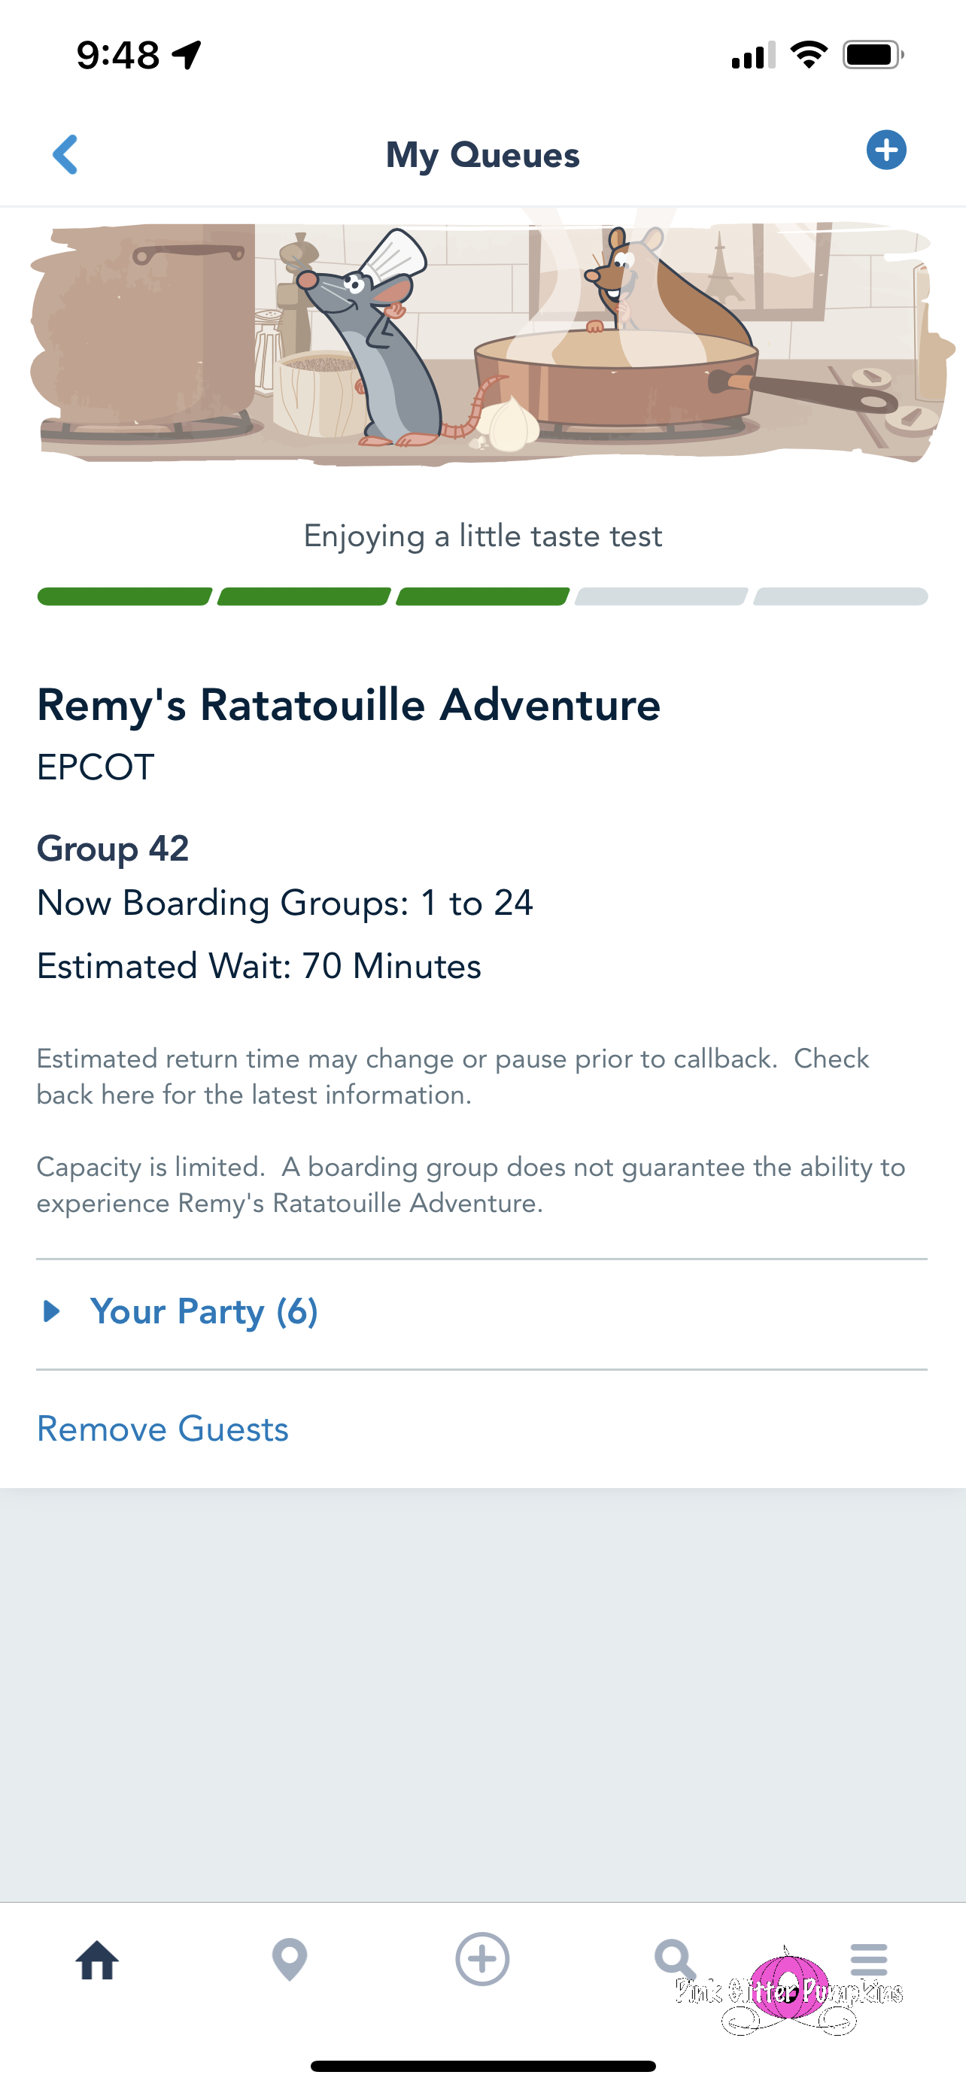Tap the My Queues header title
966x2090 pixels.
click(x=482, y=154)
